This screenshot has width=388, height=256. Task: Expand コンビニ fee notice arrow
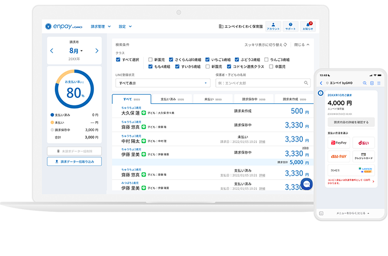click(373, 182)
